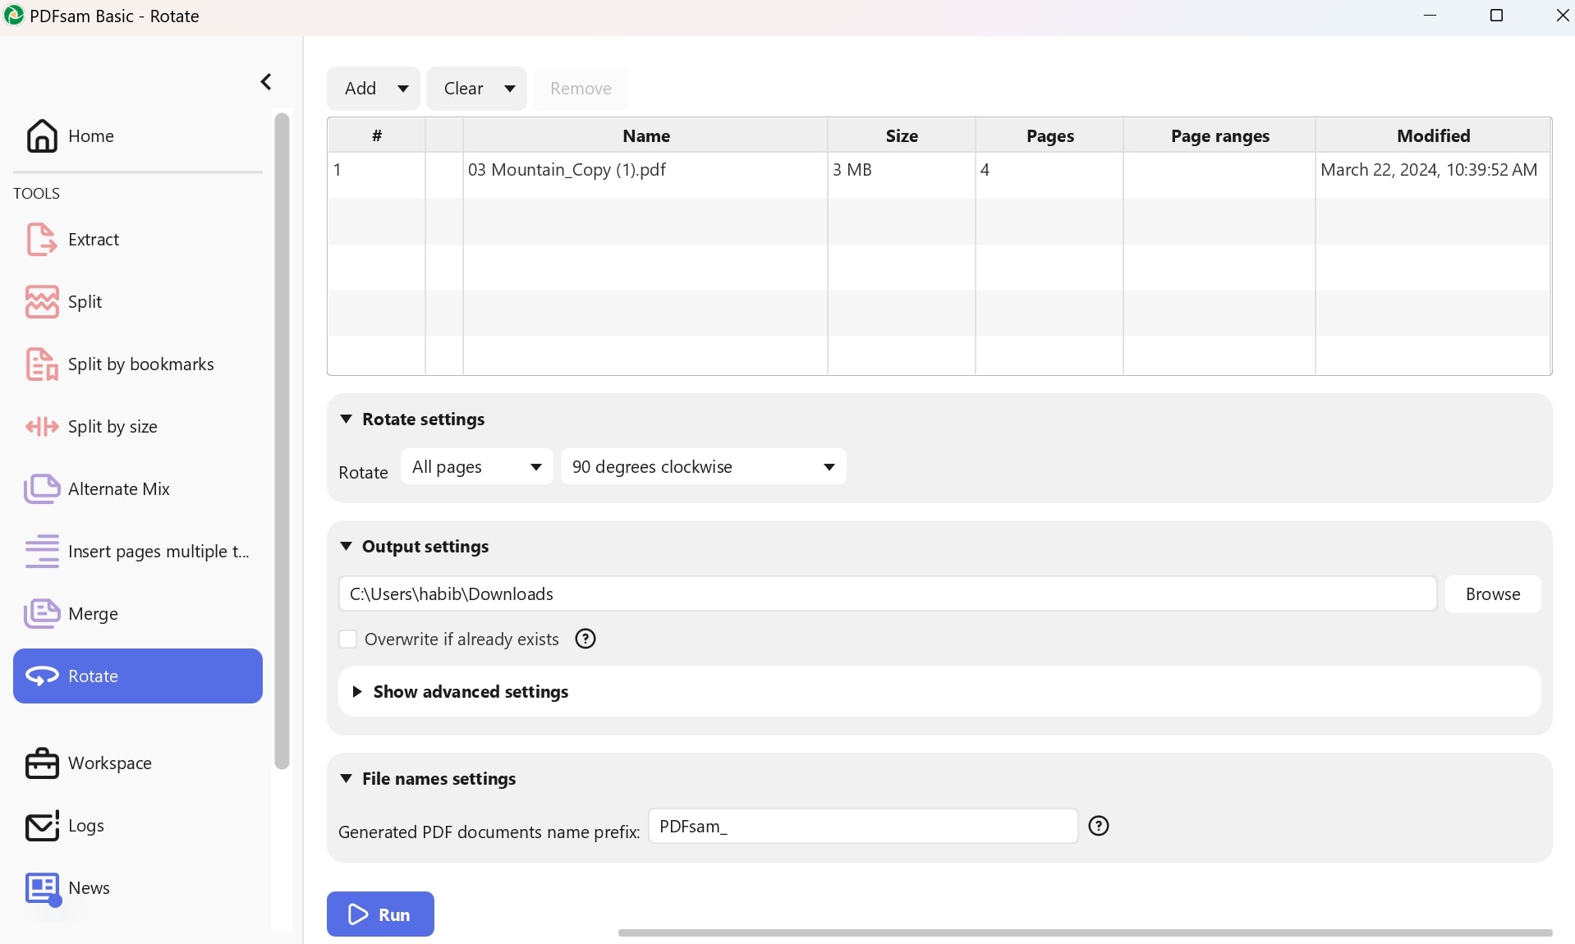
Task: Click the Run button
Action: 380,914
